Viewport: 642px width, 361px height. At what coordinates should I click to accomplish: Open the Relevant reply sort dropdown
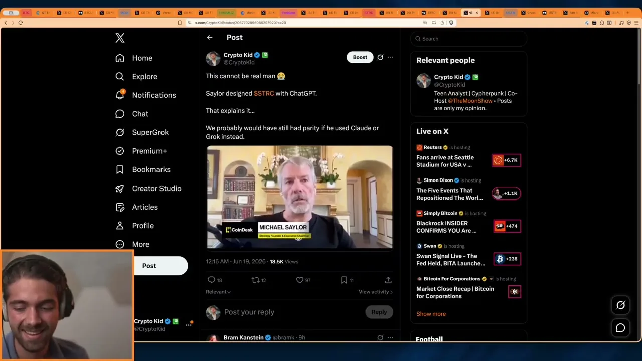(218, 292)
